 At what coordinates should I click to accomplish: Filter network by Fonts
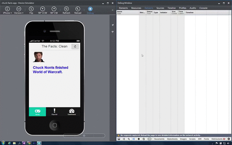206,139
